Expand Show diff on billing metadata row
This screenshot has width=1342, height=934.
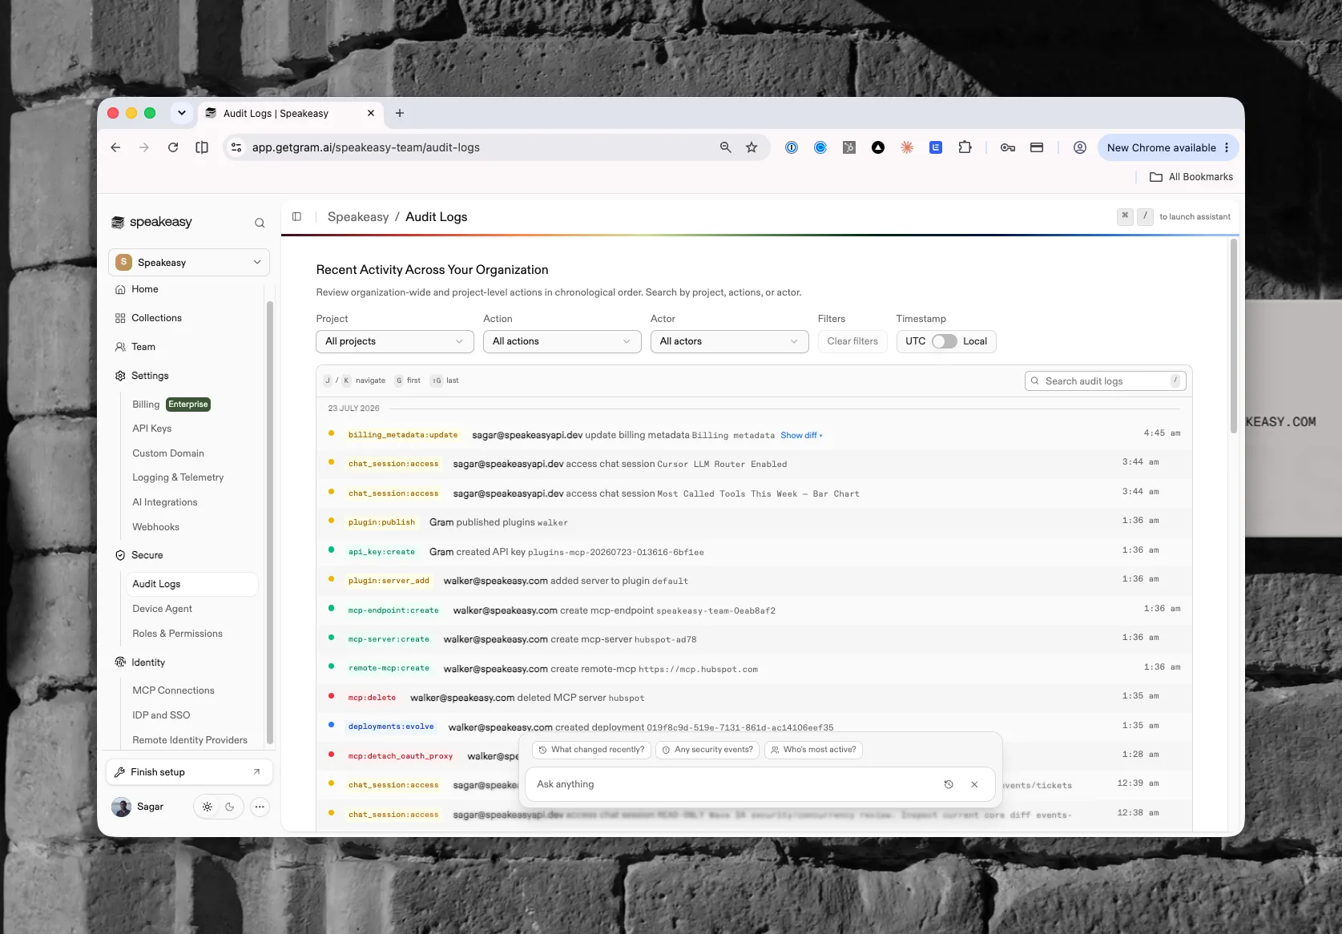[x=801, y=436]
